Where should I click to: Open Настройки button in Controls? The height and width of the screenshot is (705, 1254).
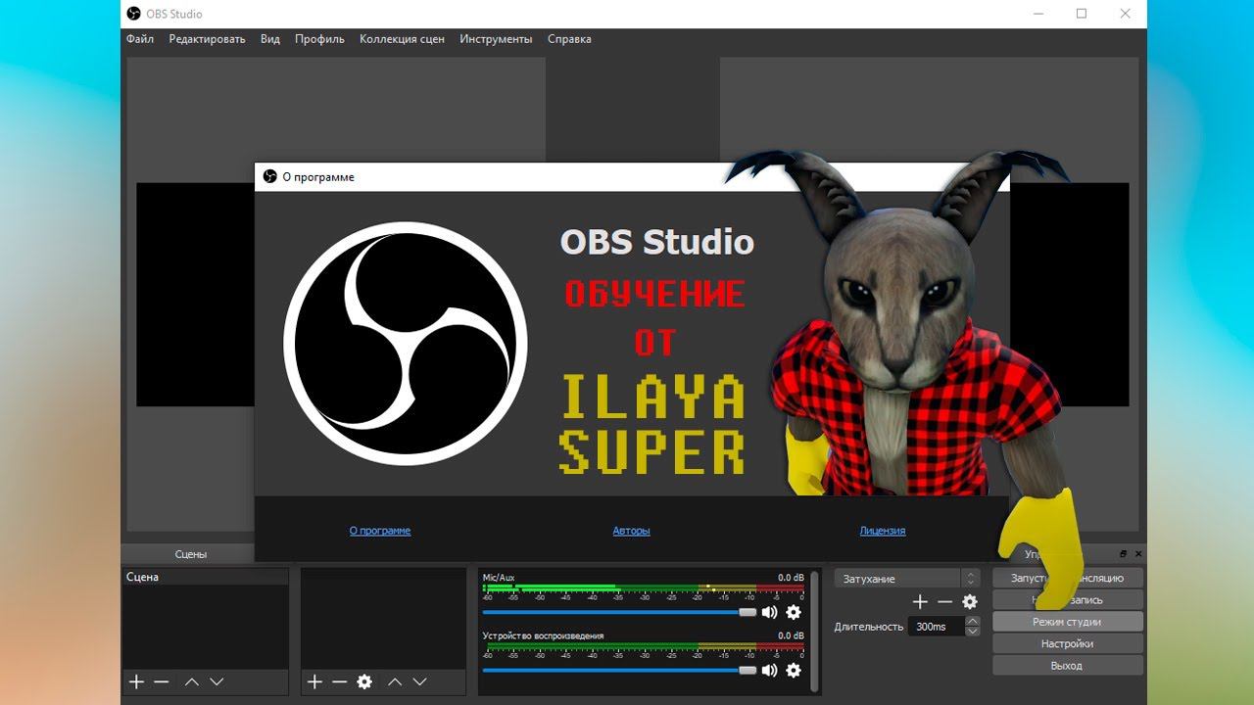click(1068, 643)
